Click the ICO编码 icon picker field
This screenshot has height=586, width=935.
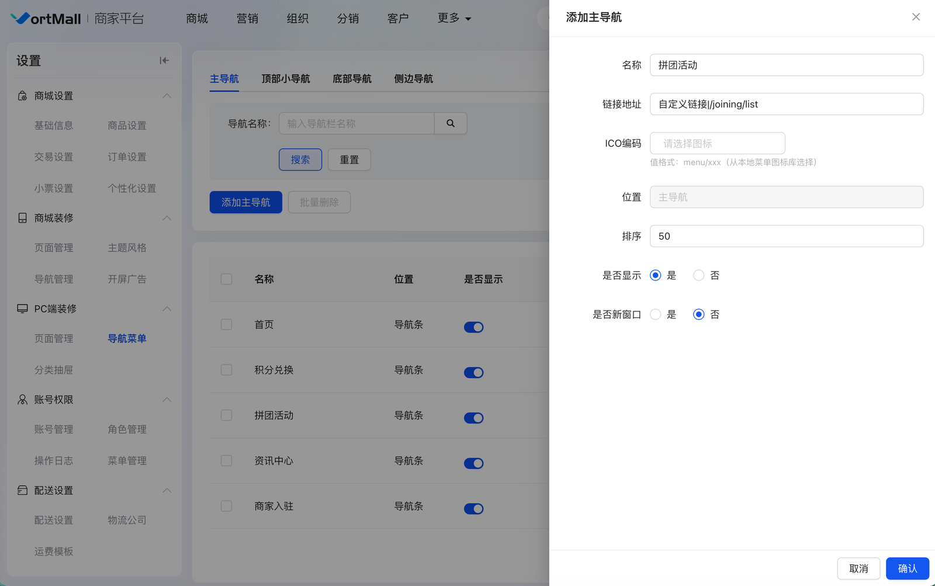[717, 143]
